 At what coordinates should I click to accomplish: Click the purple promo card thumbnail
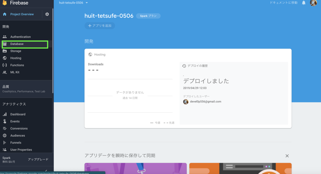[136, 168]
